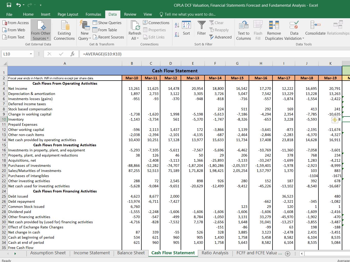Click the Tell me search box
Viewport: 350px width, 262px height.
[x=188, y=14]
